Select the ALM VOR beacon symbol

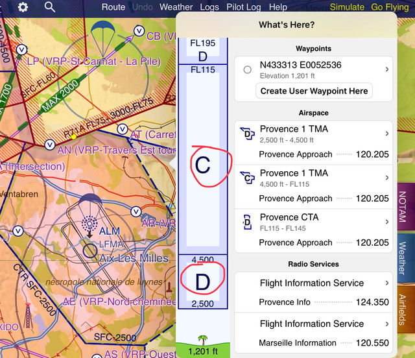(x=89, y=224)
